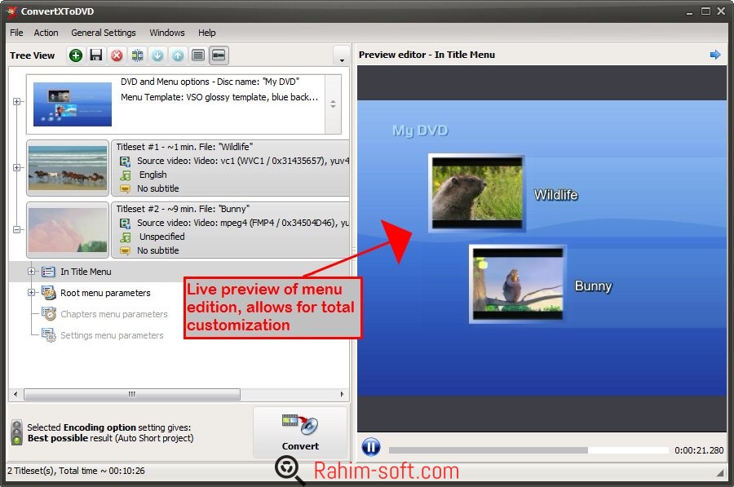The image size is (734, 487).
Task: Click the Bunny title text in preview
Action: [x=593, y=286]
